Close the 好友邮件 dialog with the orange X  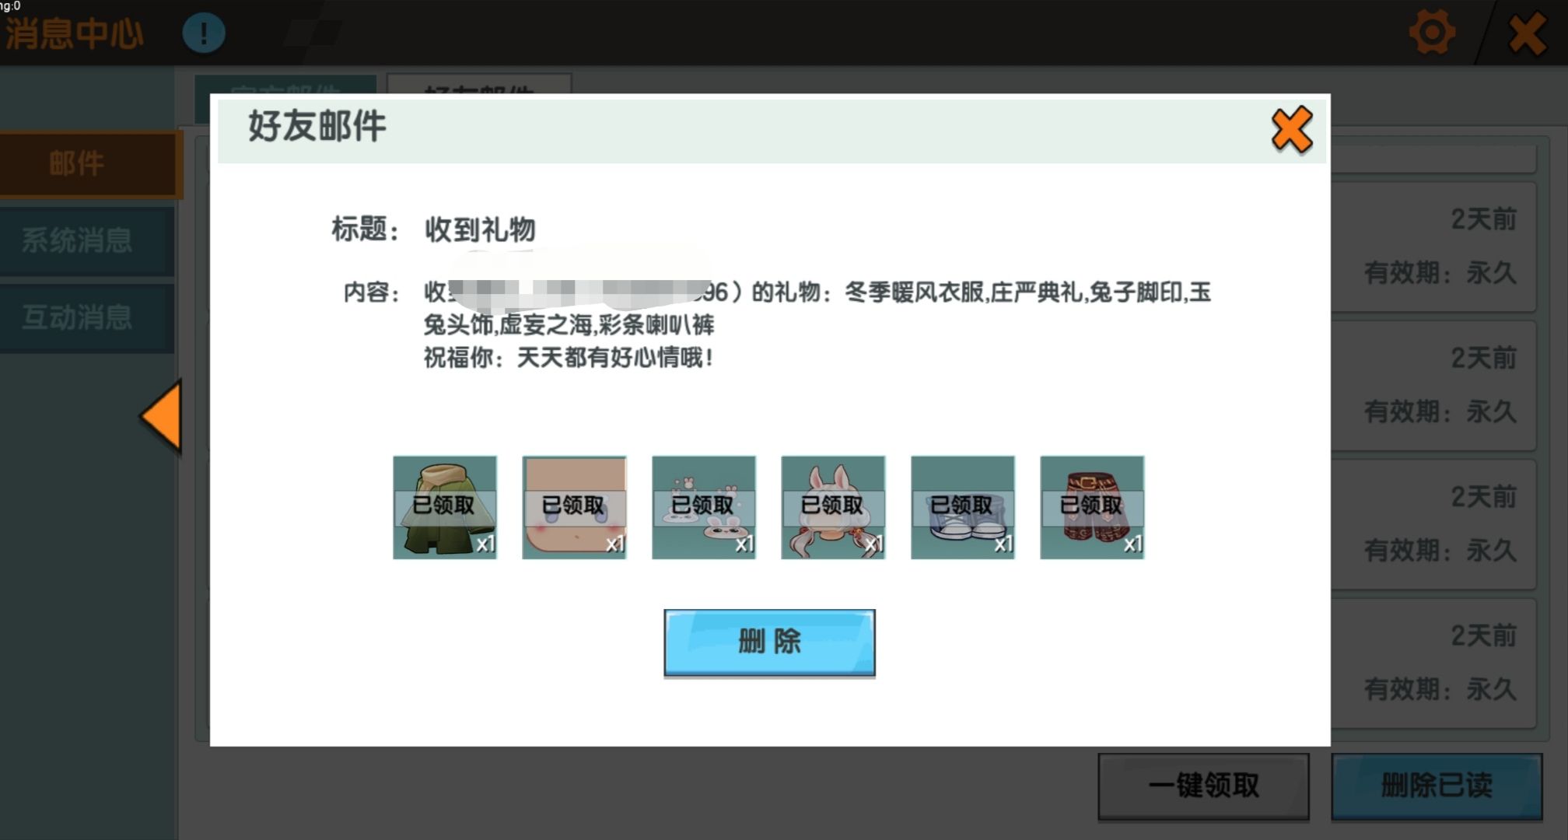(x=1291, y=130)
